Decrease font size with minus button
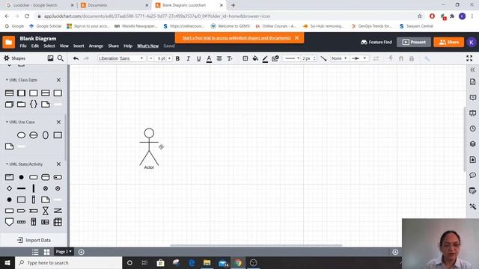The width and height of the screenshot is (479, 269). point(150,58)
